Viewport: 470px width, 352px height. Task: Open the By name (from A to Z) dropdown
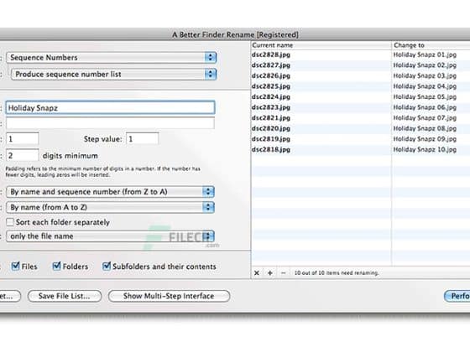coord(110,208)
